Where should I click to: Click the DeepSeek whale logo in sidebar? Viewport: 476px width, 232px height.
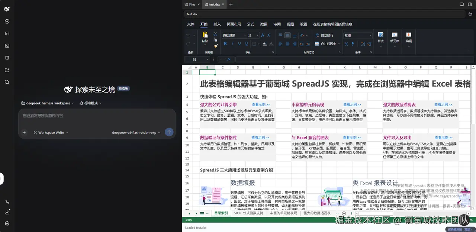point(7,9)
